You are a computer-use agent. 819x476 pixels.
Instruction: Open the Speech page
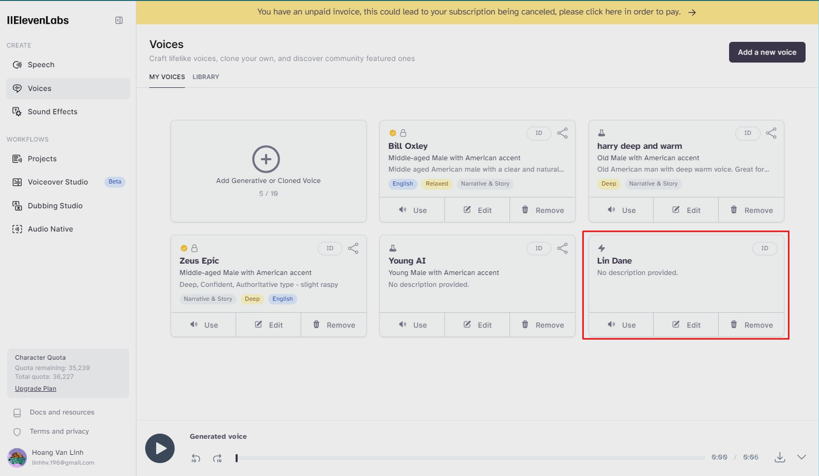(68, 65)
